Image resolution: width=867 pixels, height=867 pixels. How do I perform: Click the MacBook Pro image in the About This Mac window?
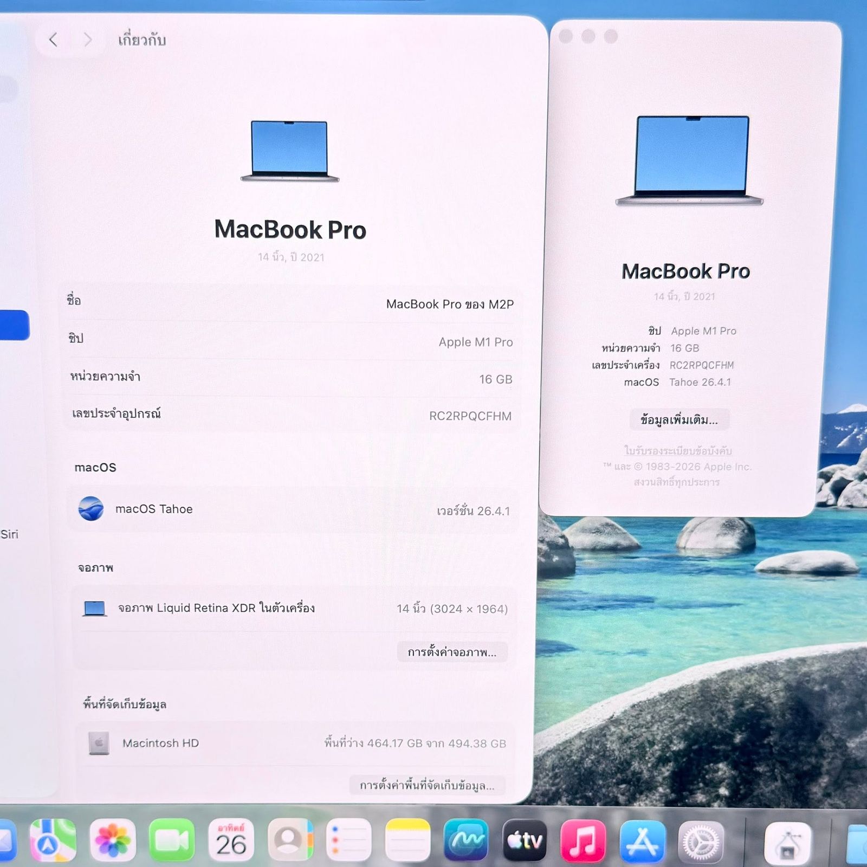pos(689,160)
